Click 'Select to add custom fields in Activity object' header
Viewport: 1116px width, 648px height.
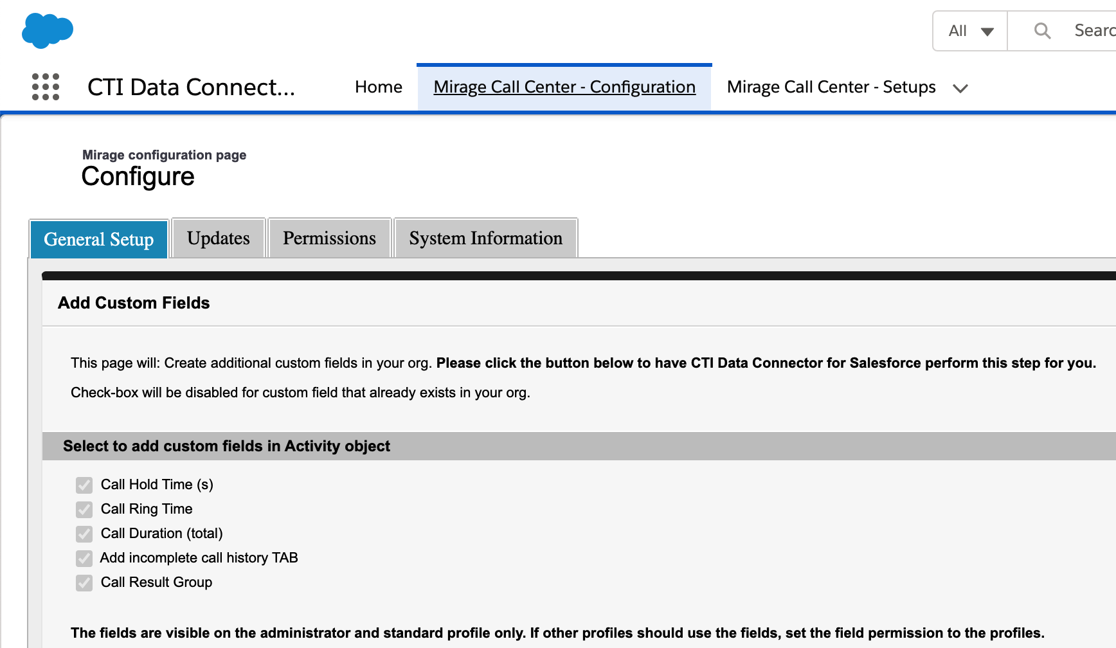[x=226, y=446]
